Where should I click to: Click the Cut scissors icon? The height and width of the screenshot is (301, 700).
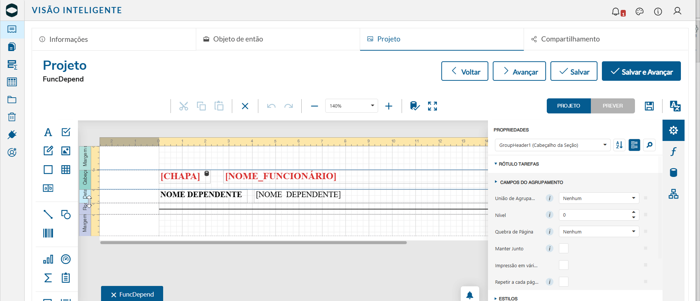click(184, 106)
